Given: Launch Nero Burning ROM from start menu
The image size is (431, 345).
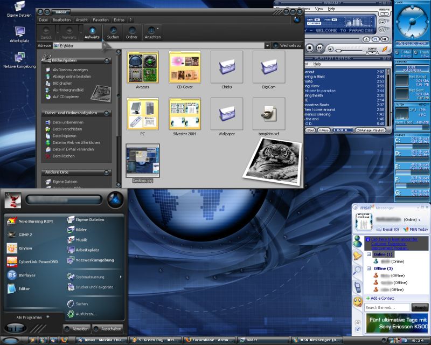Looking at the screenshot, I should (x=30, y=221).
